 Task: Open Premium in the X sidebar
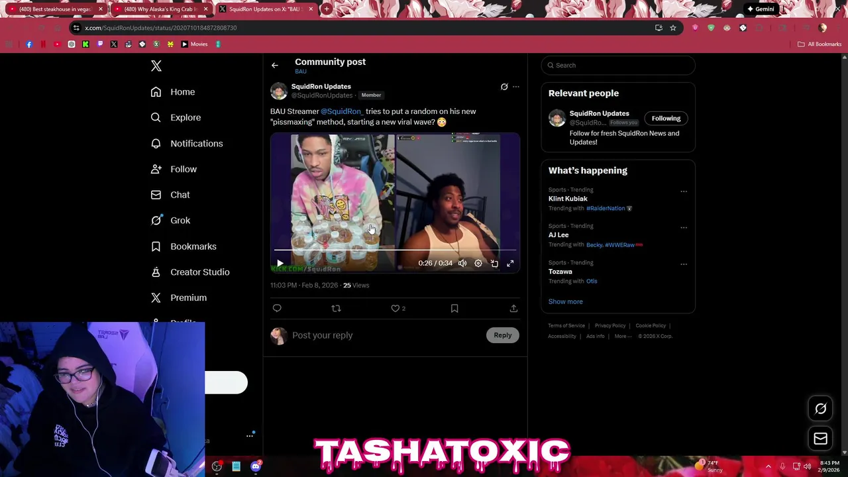click(178, 298)
